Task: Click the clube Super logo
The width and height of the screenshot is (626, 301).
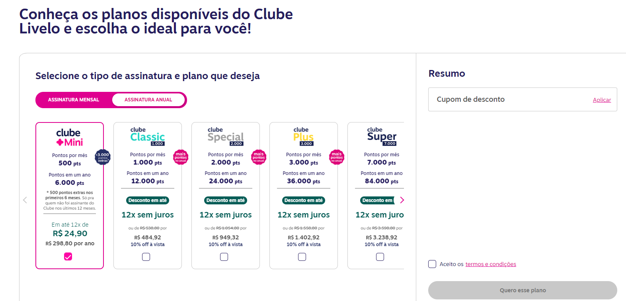Action: pos(382,136)
